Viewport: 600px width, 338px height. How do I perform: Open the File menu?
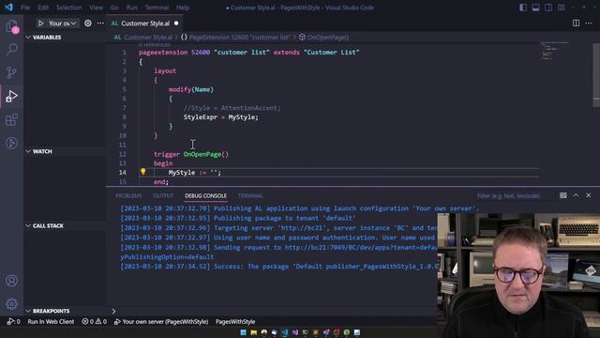[25, 8]
